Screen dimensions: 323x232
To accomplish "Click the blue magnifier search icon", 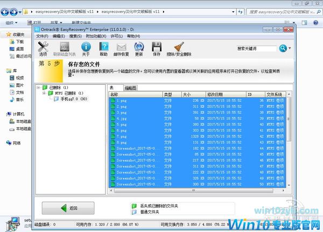I will click(283, 48).
